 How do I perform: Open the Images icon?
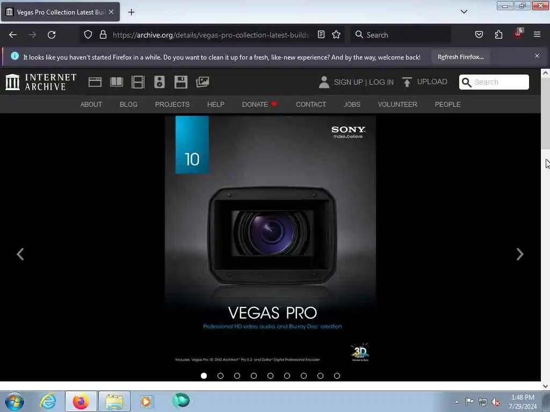(202, 82)
